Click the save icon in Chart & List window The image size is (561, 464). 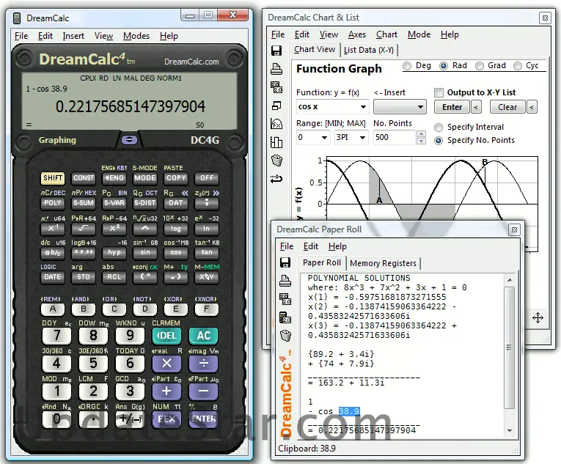click(x=276, y=51)
